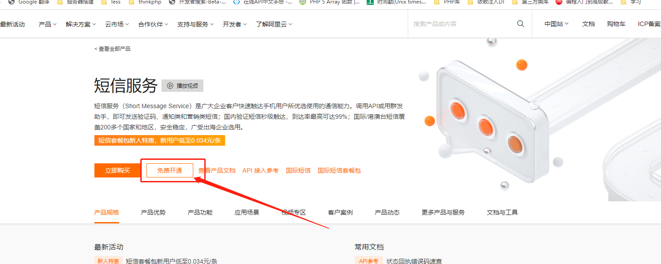
Task: Open the Google 翻译 bookmark
Action: [x=29, y=2]
